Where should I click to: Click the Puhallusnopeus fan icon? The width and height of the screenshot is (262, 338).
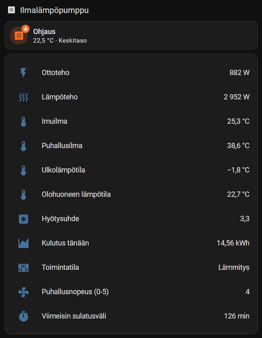(23, 292)
